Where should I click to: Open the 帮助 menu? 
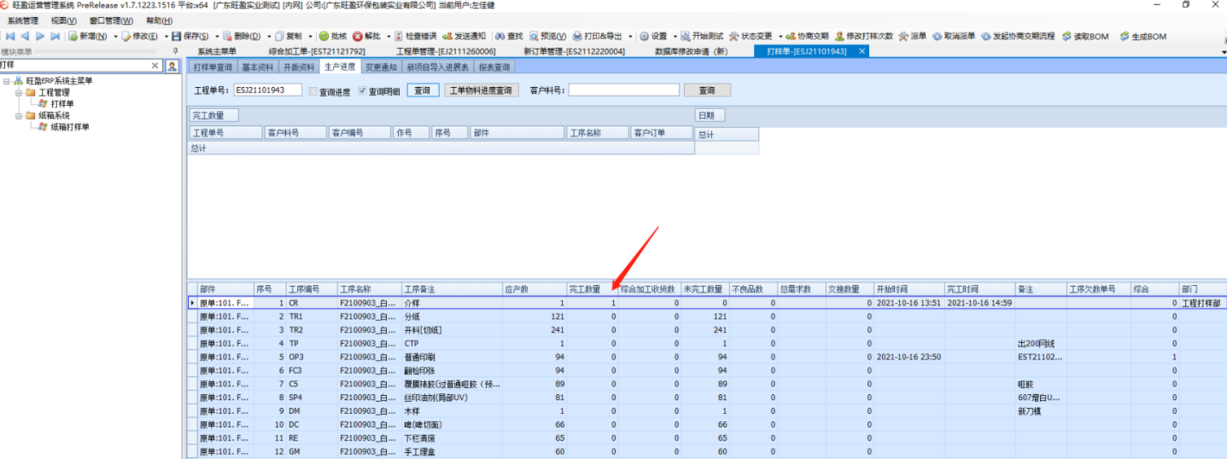[159, 20]
